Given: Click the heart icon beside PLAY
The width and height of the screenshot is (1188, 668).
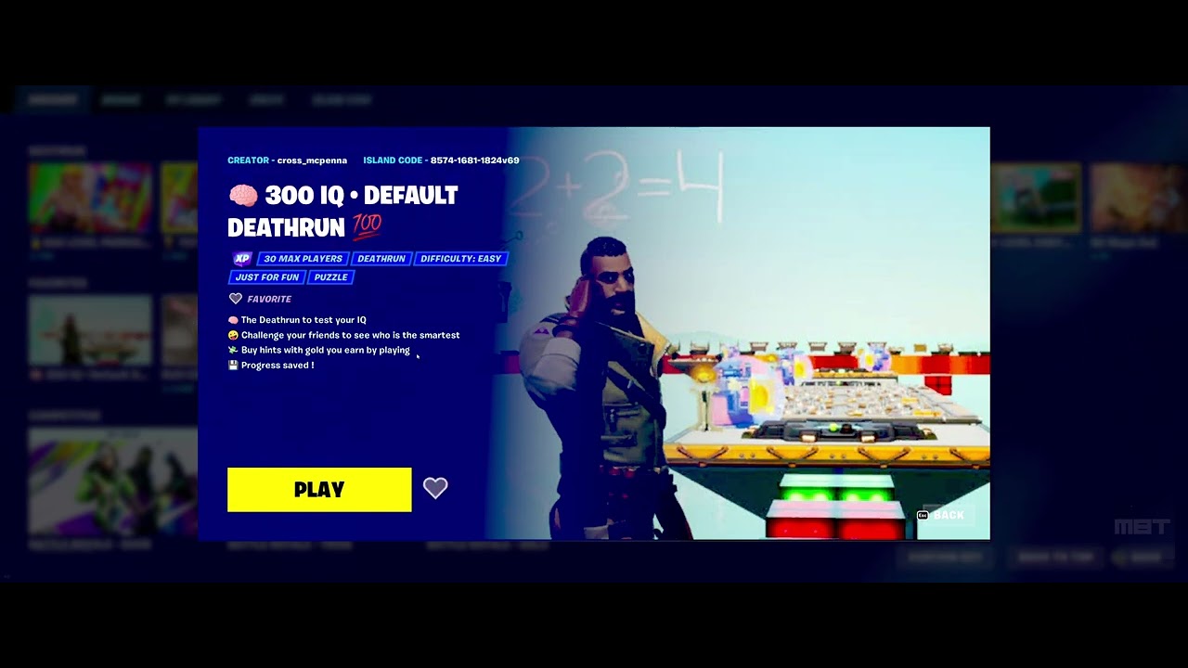Looking at the screenshot, I should point(435,488).
